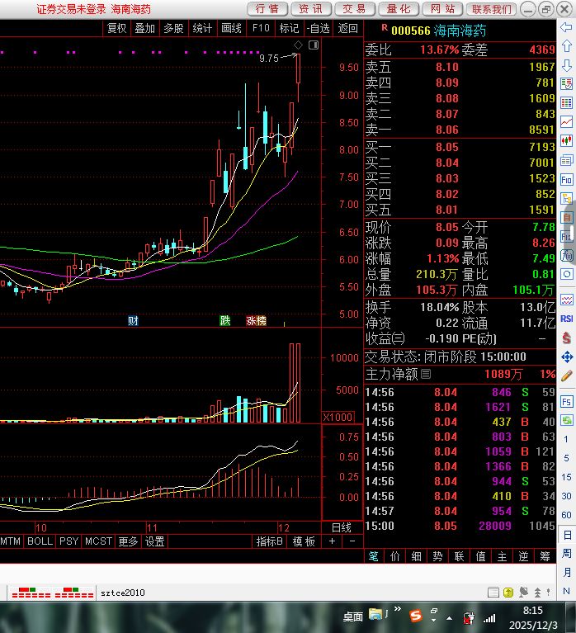Open the multi-window layout sidebar icon
This screenshot has height=633, width=576.
(x=566, y=160)
